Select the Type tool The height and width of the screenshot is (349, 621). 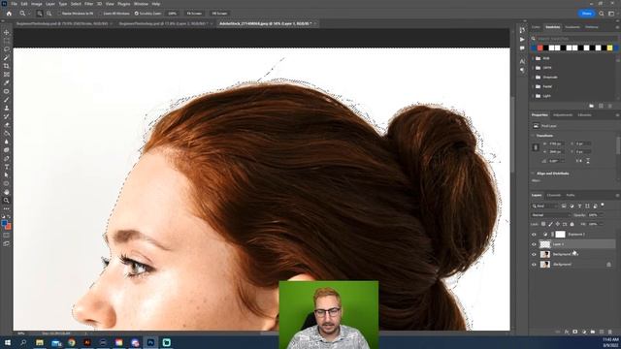click(7, 167)
